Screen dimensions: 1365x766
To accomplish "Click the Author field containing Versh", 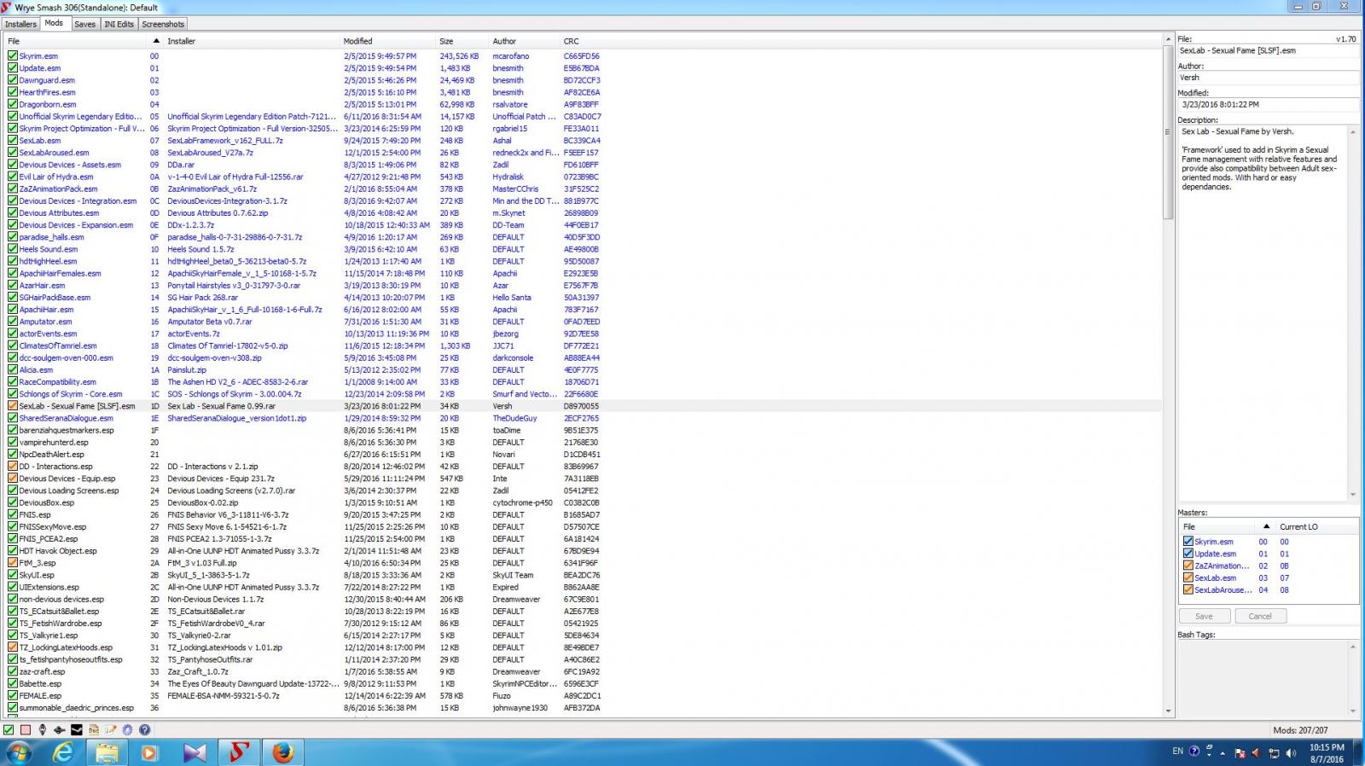I will click(x=1268, y=78).
